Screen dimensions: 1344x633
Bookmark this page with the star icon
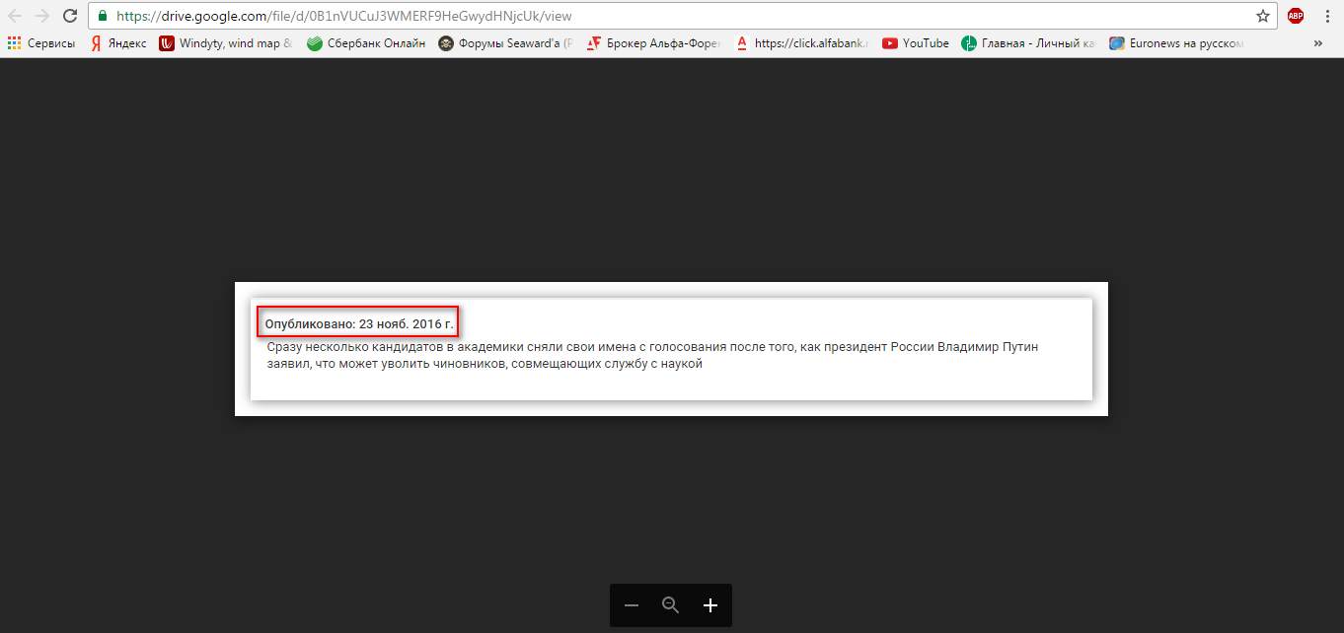point(1262,16)
